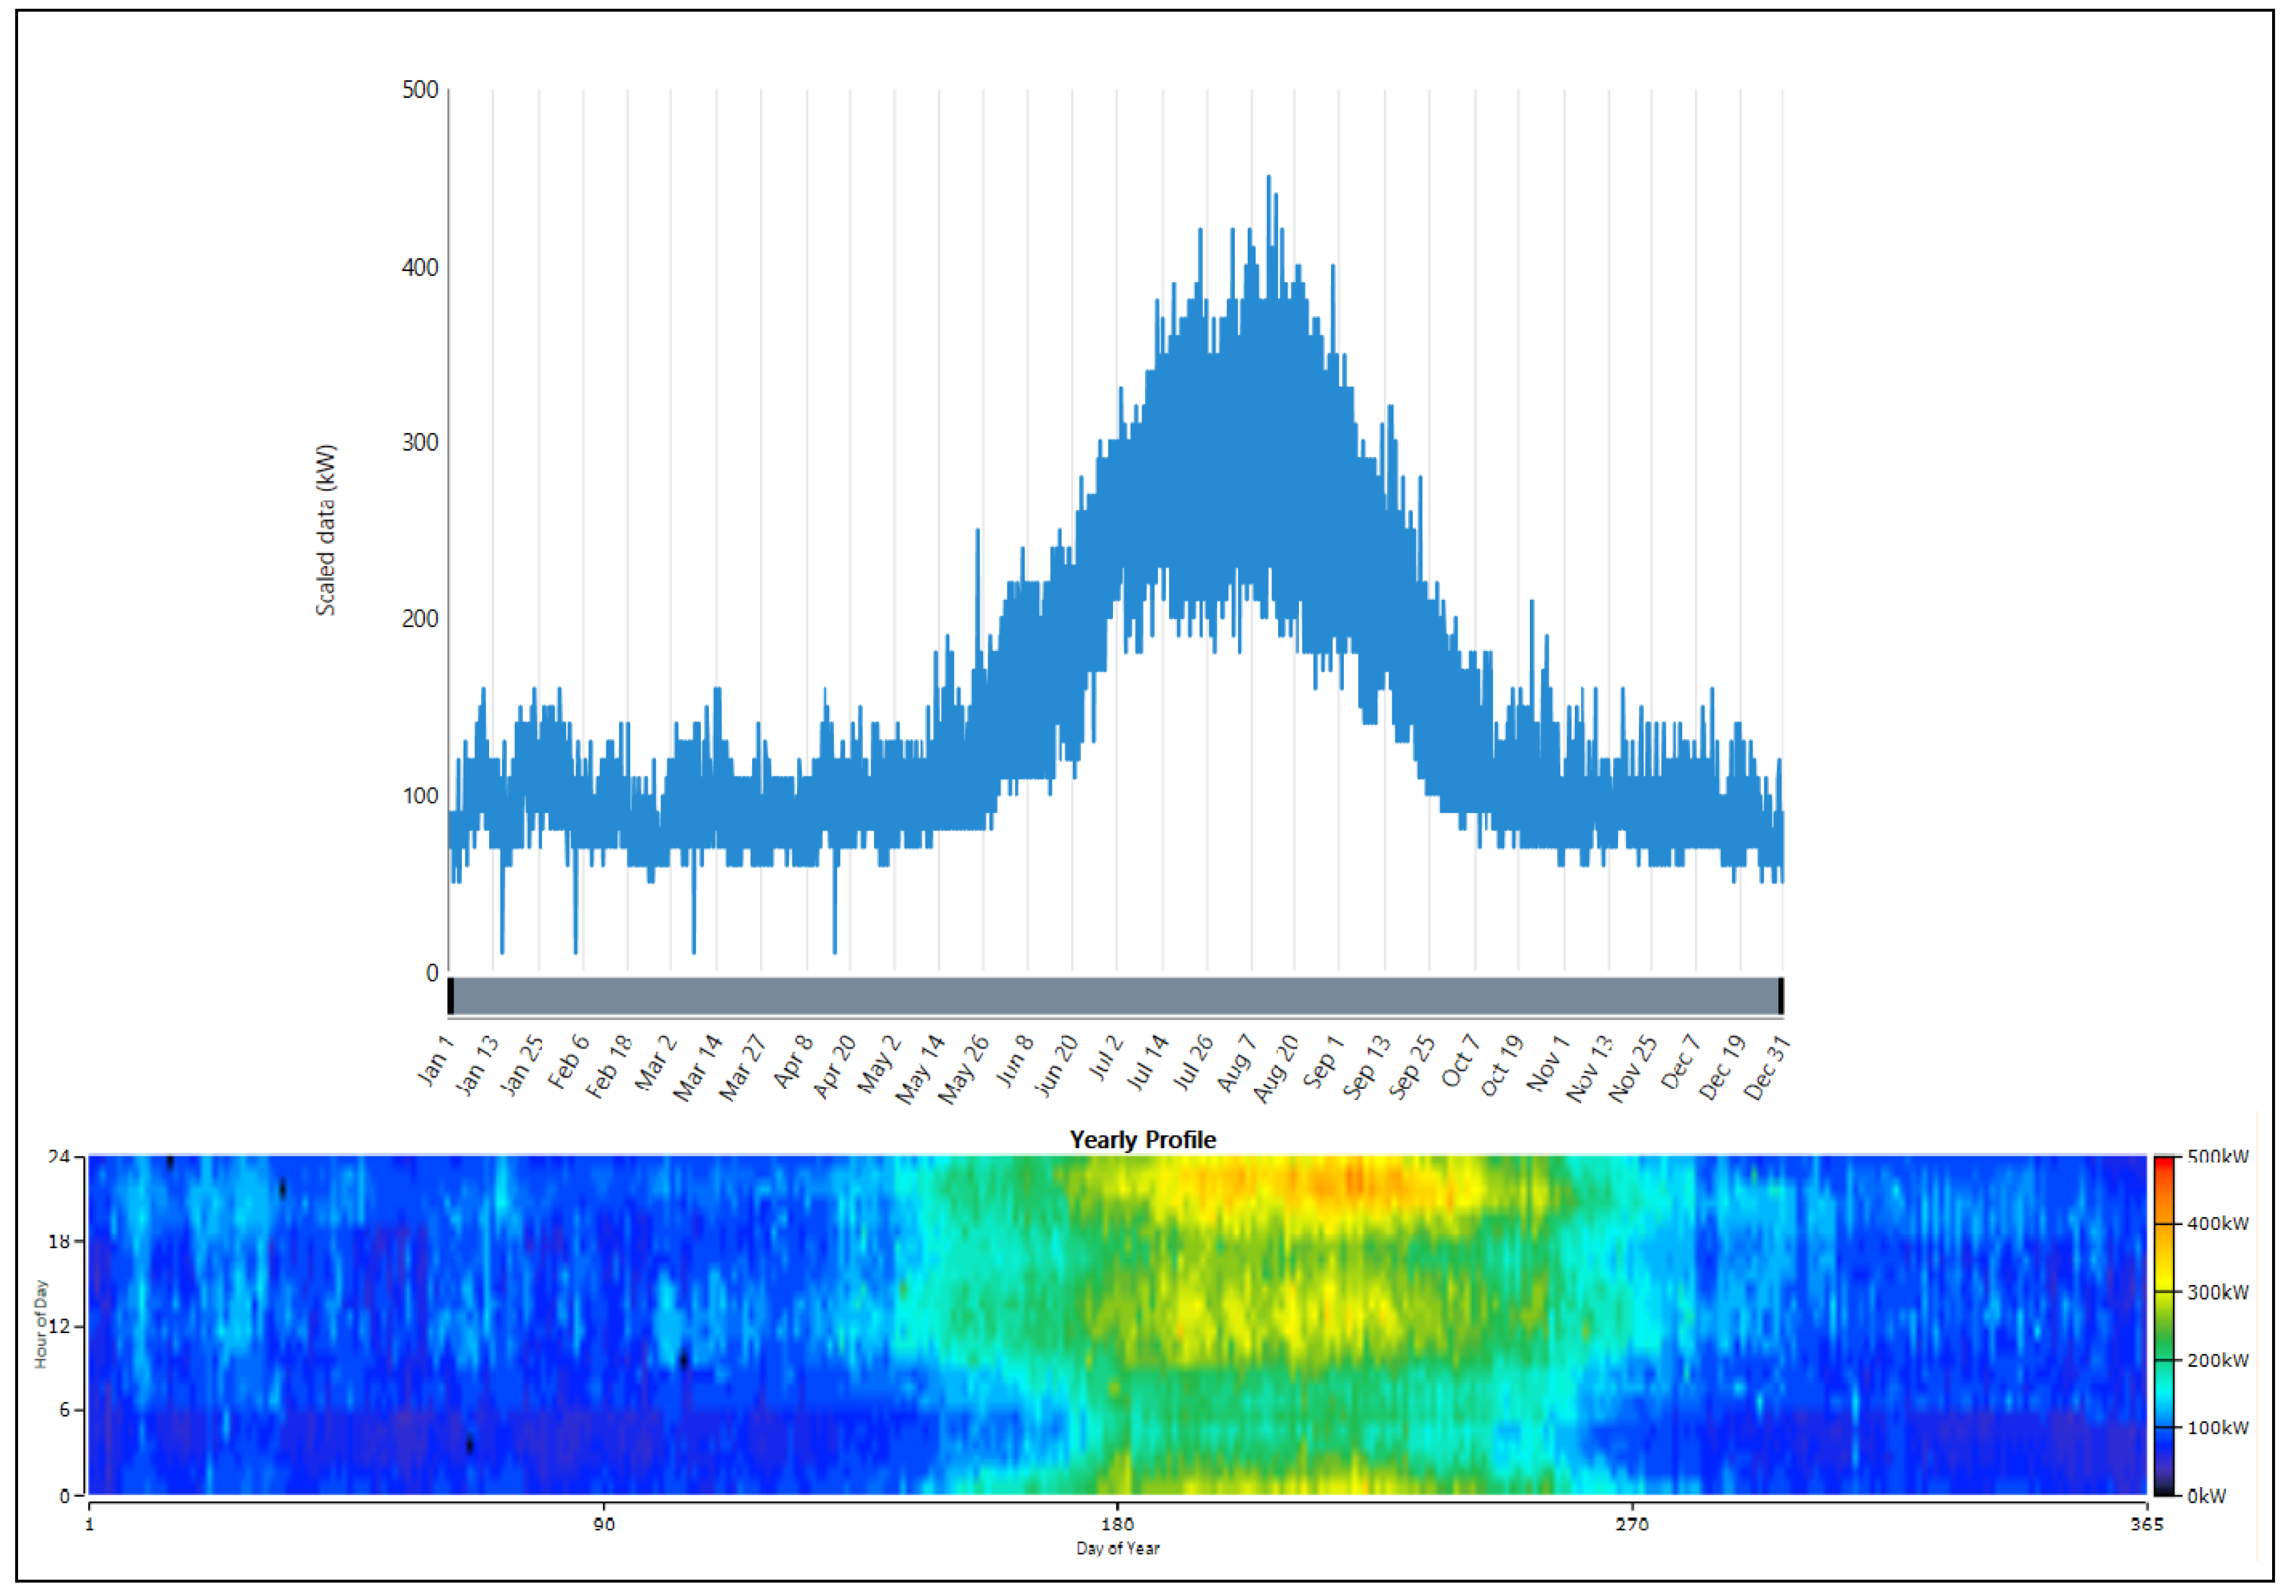Click the 300 value on y-axis

tap(420, 443)
